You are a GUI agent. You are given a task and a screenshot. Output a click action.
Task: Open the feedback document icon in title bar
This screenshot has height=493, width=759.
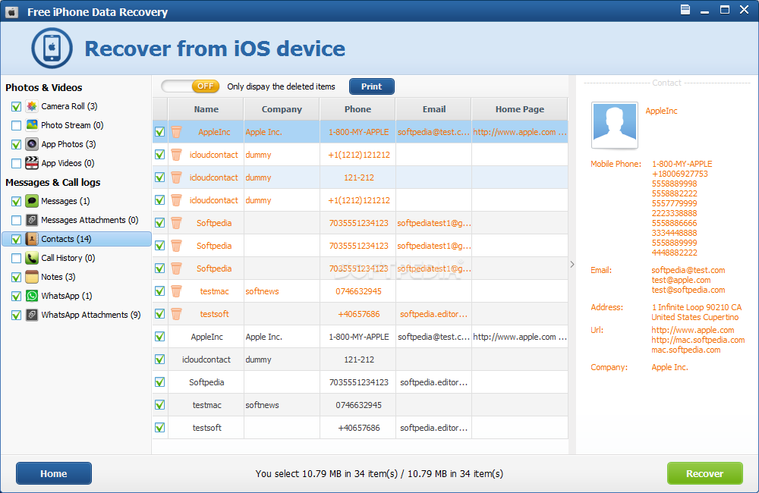tap(685, 10)
